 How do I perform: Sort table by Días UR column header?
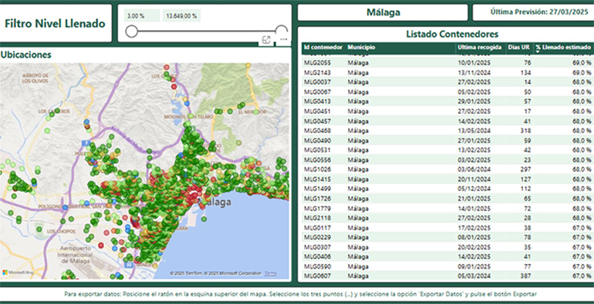coord(520,47)
